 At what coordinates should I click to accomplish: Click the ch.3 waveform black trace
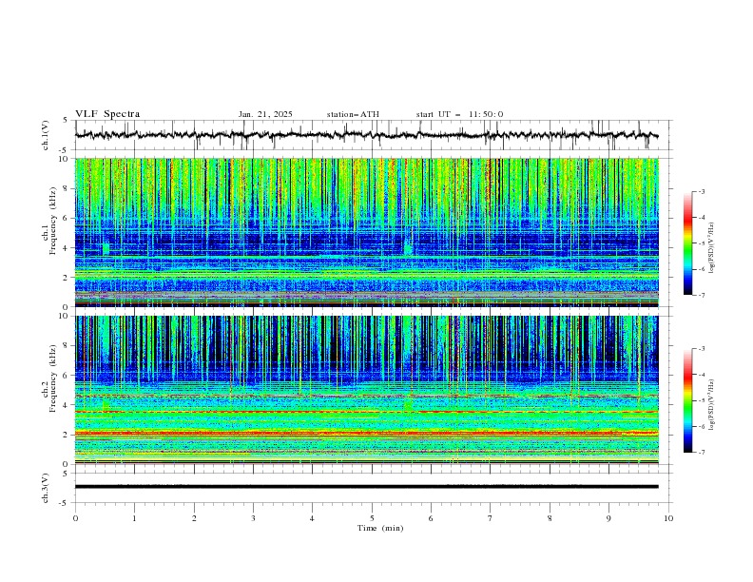(366, 487)
